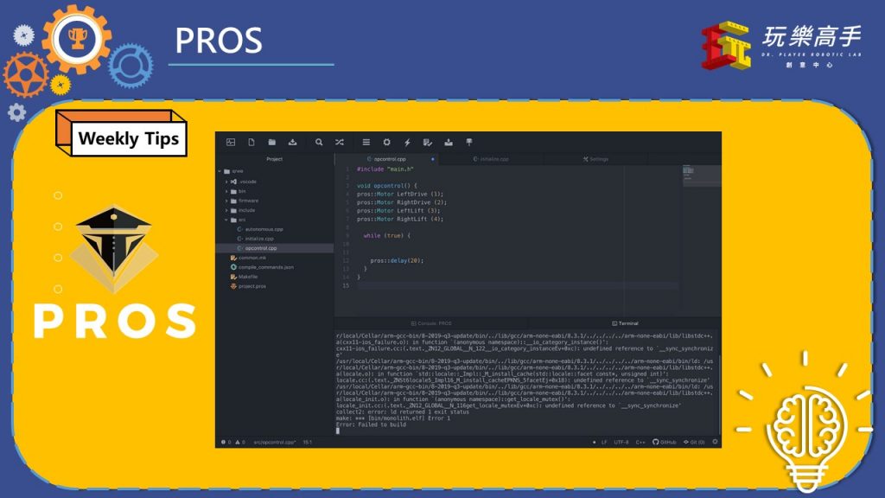Open the GitHub panel from status bar
Image resolution: width=885 pixels, height=498 pixels.
tap(665, 442)
